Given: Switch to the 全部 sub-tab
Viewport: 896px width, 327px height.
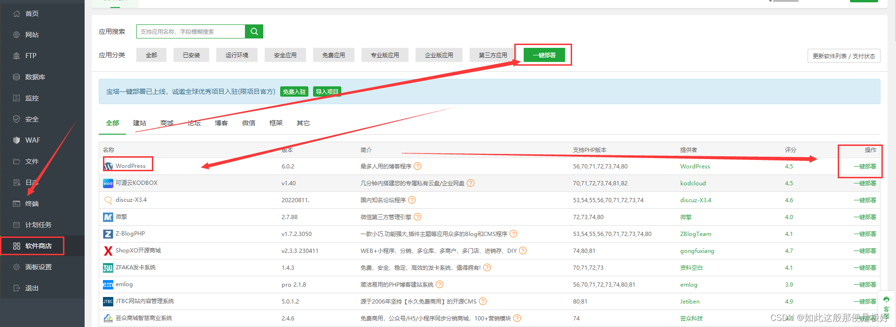Looking at the screenshot, I should (x=112, y=123).
